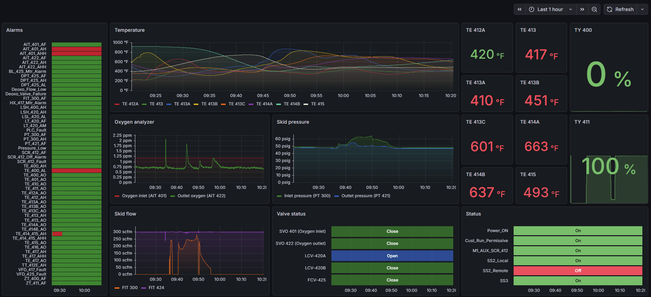Screen dimensions: 651x297
Task: Open the Last 1 hour time picker
Action: click(x=551, y=9)
